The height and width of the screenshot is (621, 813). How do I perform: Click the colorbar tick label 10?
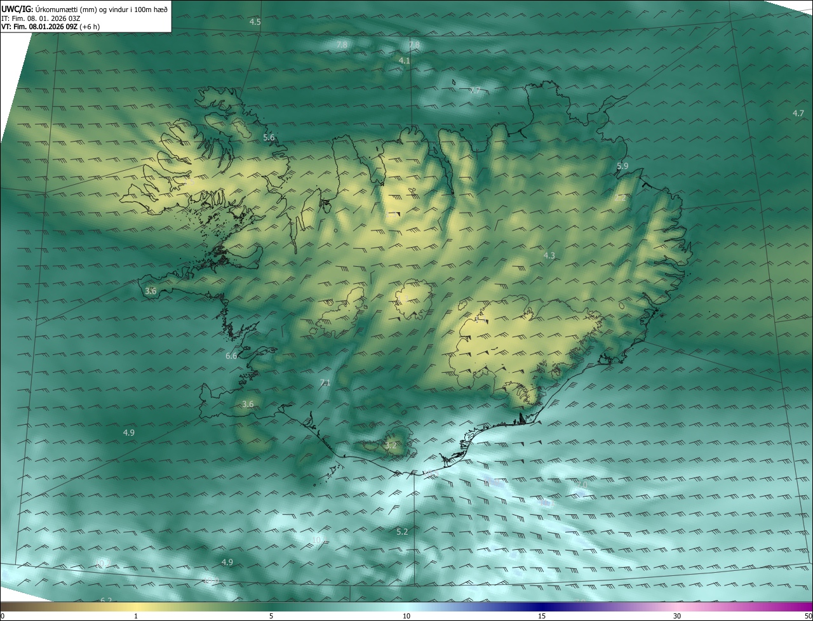pos(406,616)
